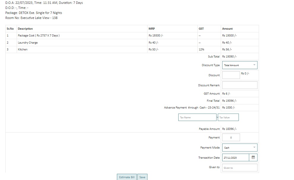This screenshot has width=294, height=180.
Task: Click the Rs 0 /- discount value
Action: [245, 74]
